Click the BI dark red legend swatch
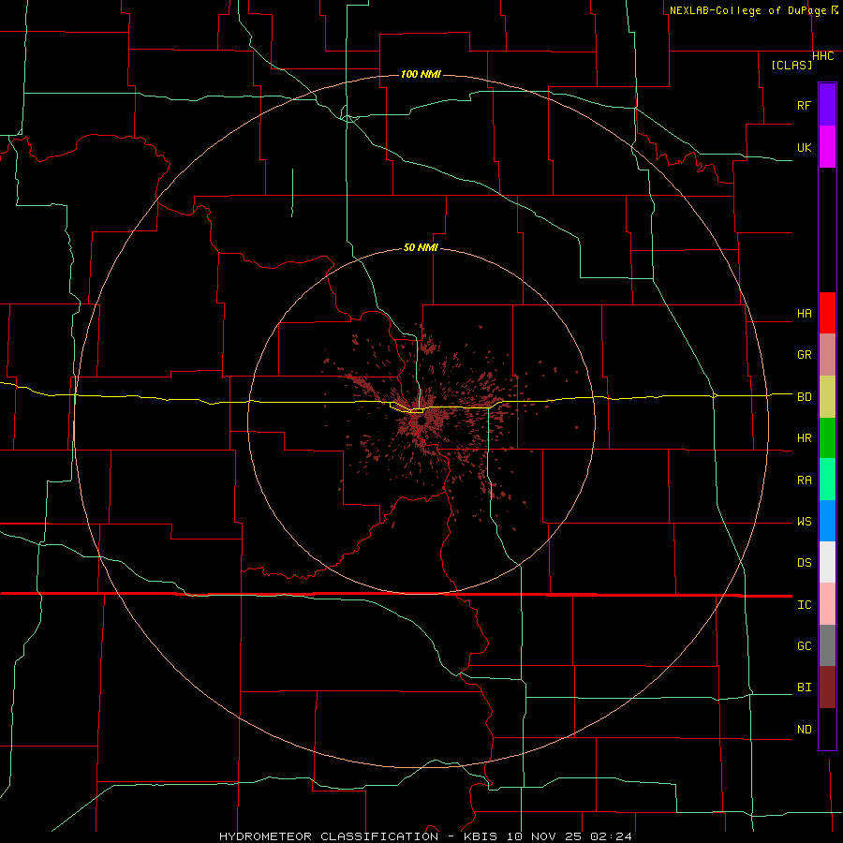Viewport: 843px width, 843px height. point(827,688)
